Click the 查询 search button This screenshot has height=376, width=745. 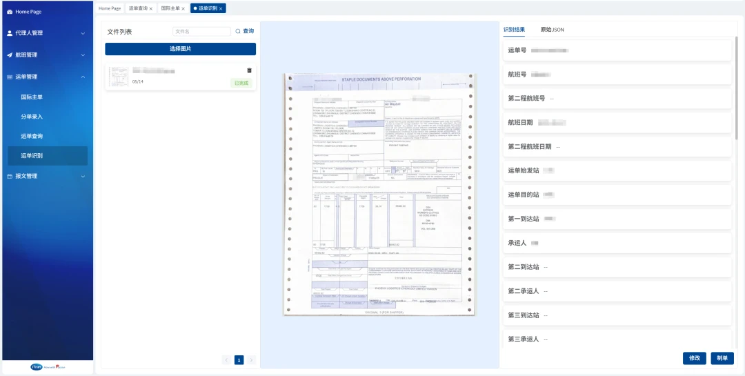[x=245, y=31]
